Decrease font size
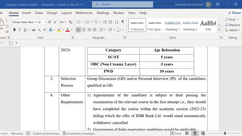The height and width of the screenshot is (136, 242). click(55, 22)
